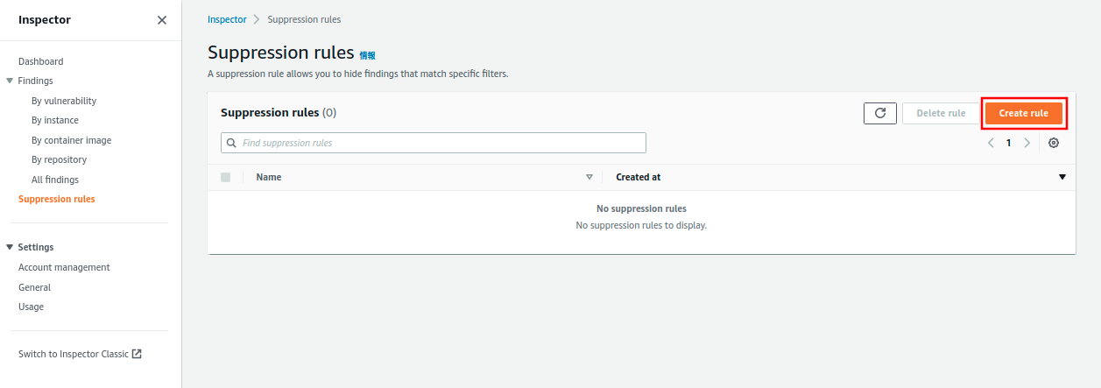Close the Inspector sidebar panel
This screenshot has width=1101, height=388.
(x=162, y=20)
